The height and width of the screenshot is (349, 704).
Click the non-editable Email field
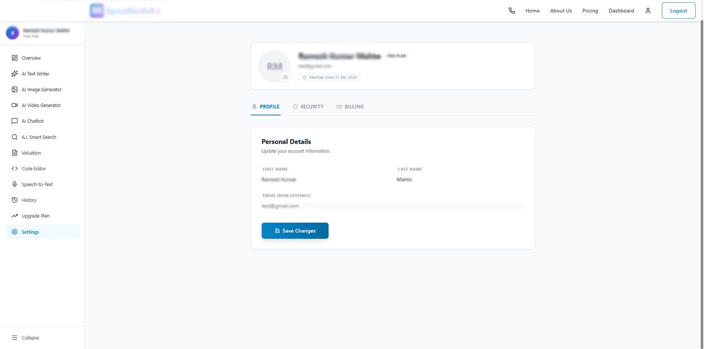(392, 206)
